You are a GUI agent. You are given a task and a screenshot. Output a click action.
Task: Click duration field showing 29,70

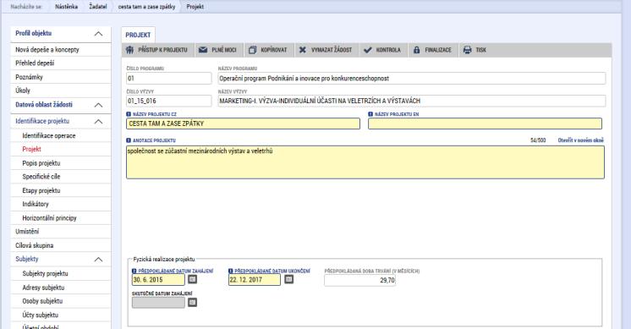coord(359,280)
